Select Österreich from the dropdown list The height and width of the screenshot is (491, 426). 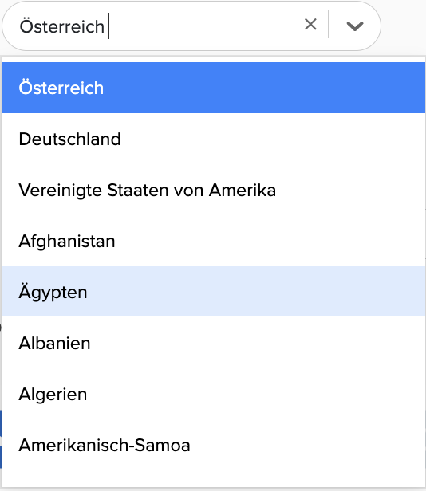(213, 88)
